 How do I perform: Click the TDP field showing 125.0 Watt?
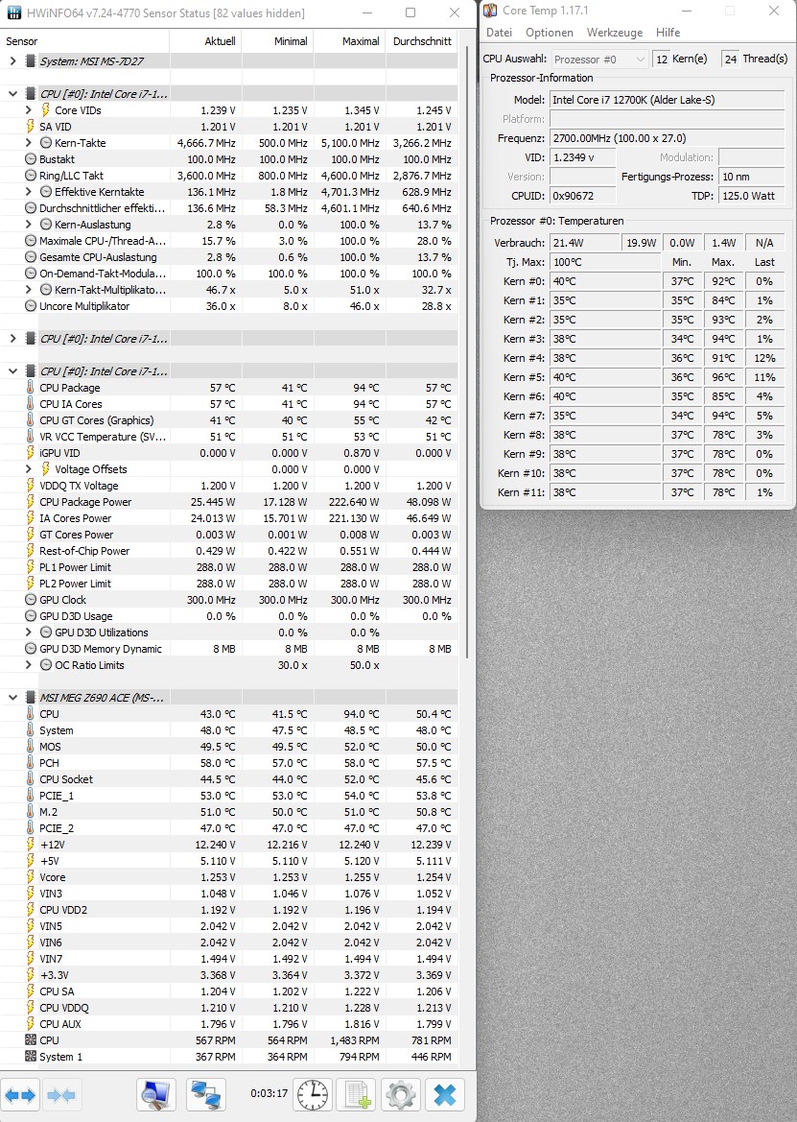751,196
